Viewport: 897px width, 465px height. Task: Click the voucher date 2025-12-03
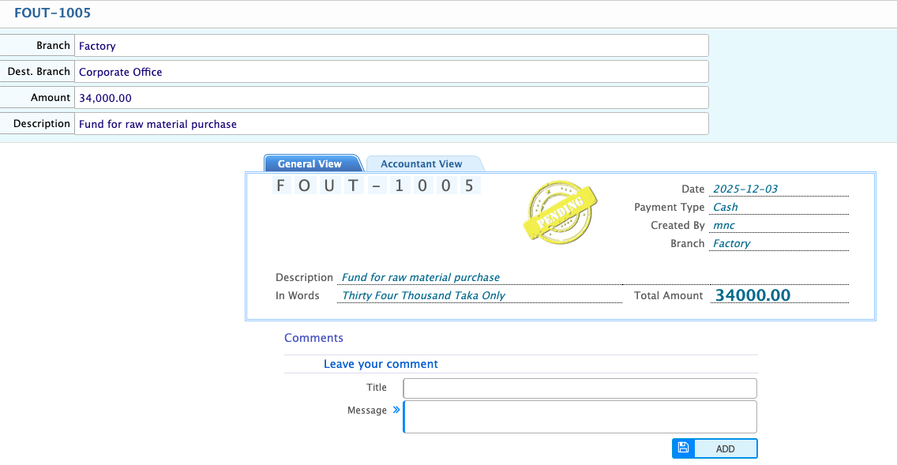(745, 189)
